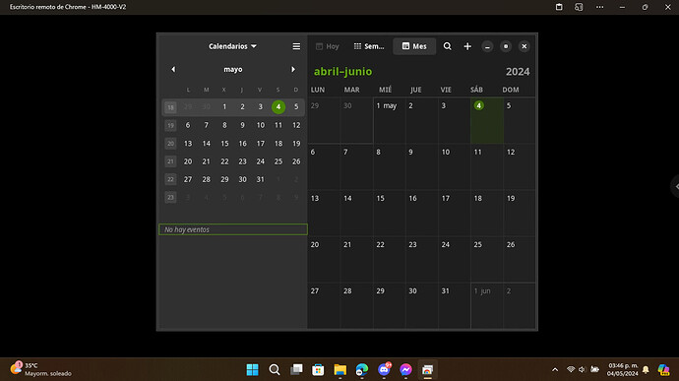Open Messenger from taskbar
The image size is (679, 381).
click(x=405, y=370)
